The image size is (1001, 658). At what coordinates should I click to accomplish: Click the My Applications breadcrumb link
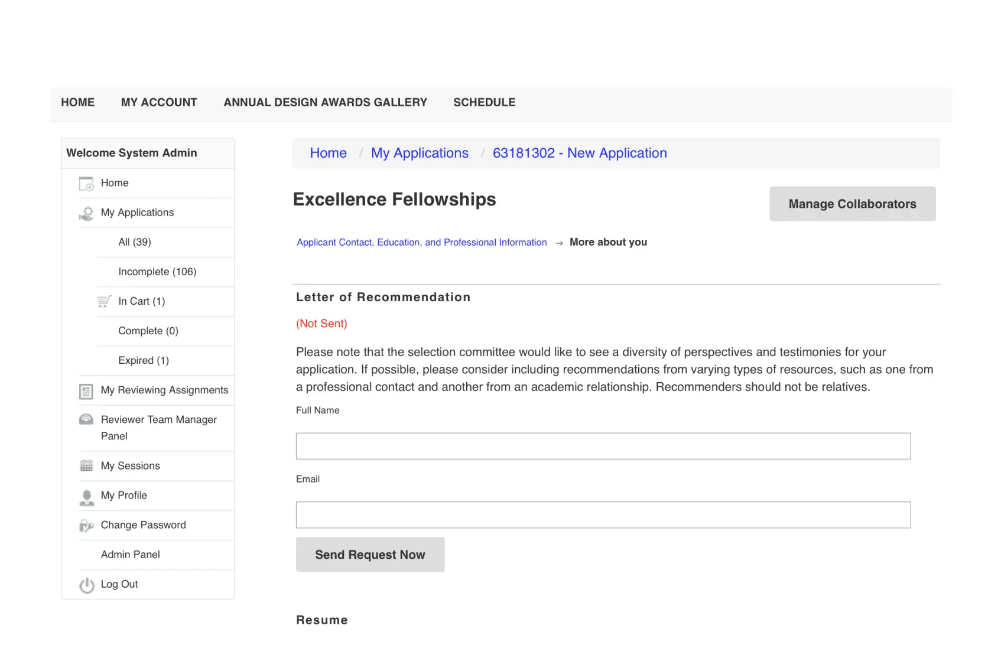click(420, 153)
